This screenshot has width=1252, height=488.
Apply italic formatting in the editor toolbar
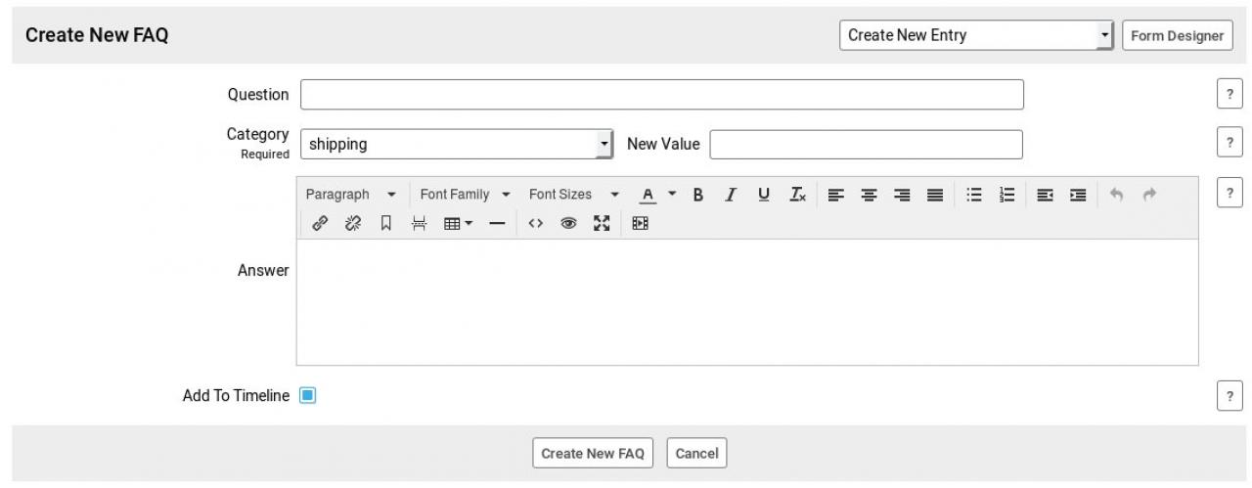(731, 195)
